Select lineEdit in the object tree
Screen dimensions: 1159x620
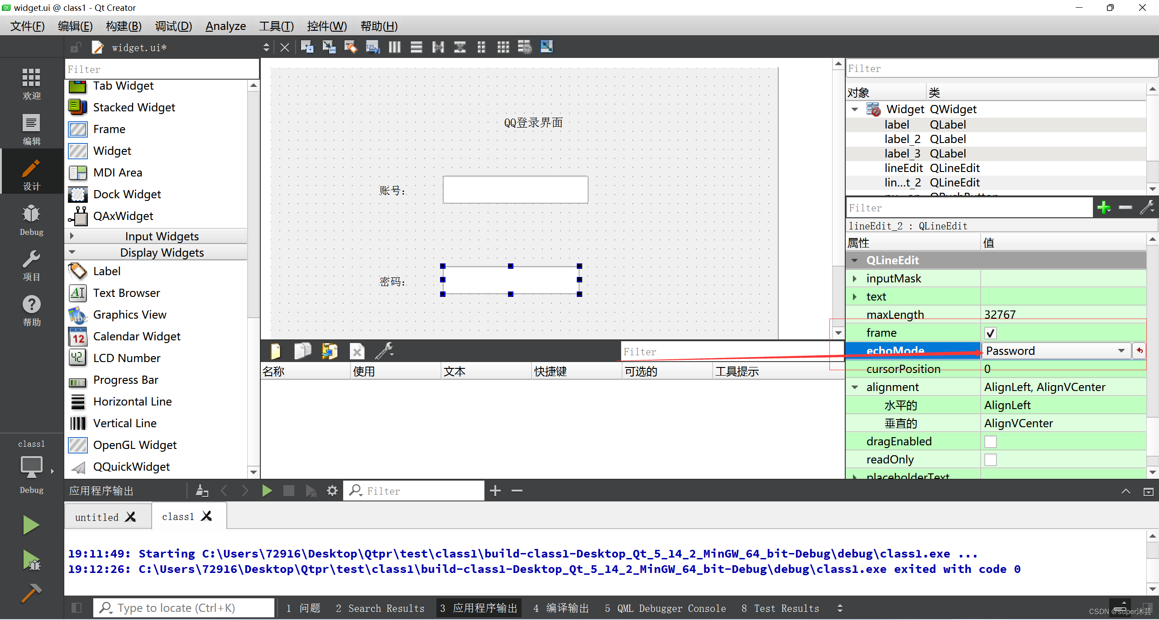coord(903,168)
